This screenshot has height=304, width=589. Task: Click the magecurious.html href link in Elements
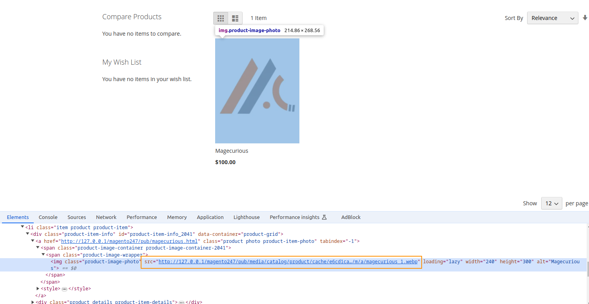(129, 241)
